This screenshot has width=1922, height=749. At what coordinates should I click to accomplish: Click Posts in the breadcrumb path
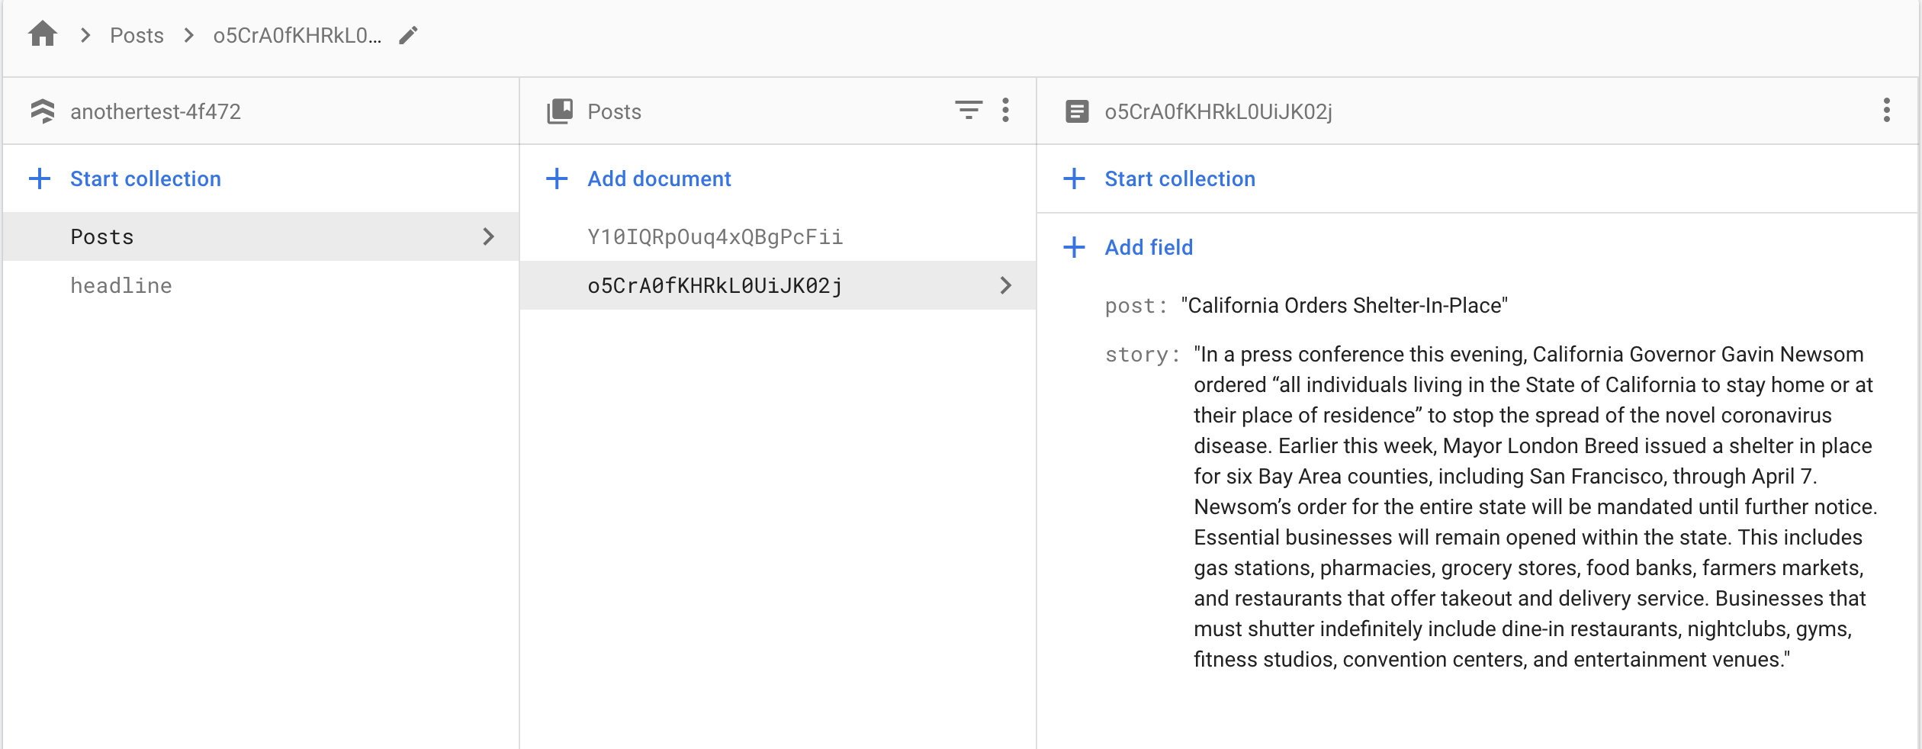coord(137,35)
